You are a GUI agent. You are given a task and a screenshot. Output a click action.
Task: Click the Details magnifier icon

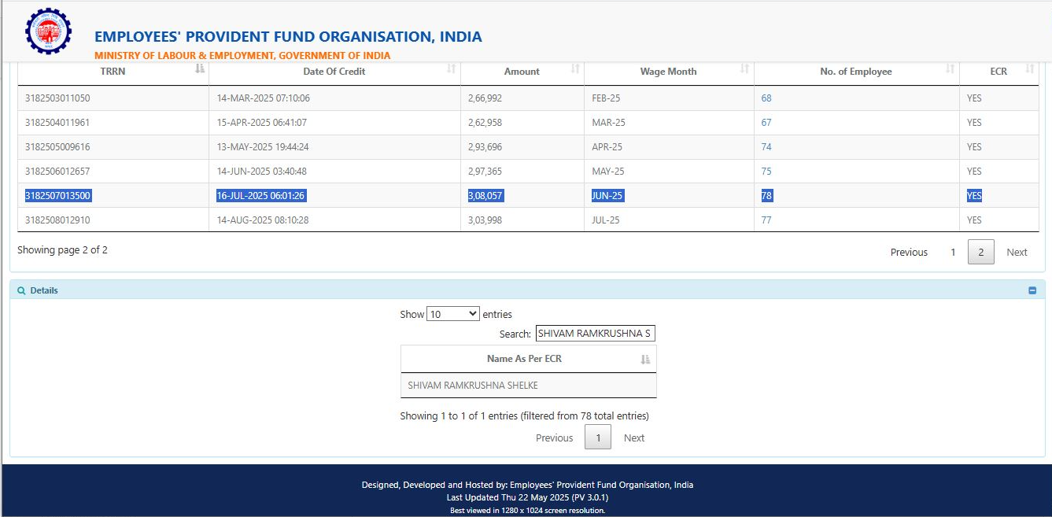click(x=21, y=290)
